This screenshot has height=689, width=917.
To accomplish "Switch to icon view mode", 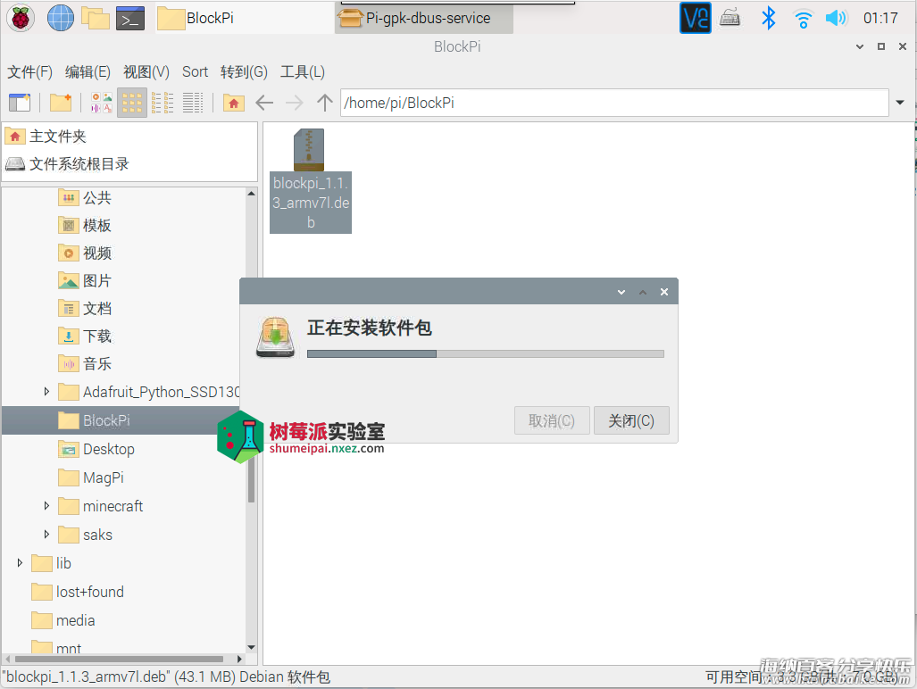I will click(x=131, y=103).
